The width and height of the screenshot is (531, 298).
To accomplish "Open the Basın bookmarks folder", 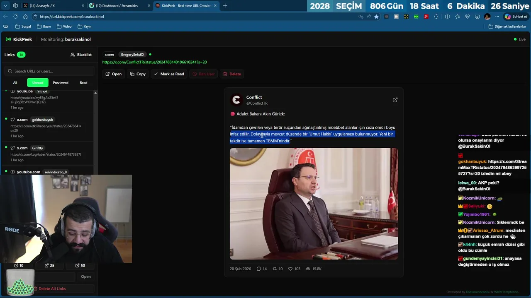I will pos(44,26).
